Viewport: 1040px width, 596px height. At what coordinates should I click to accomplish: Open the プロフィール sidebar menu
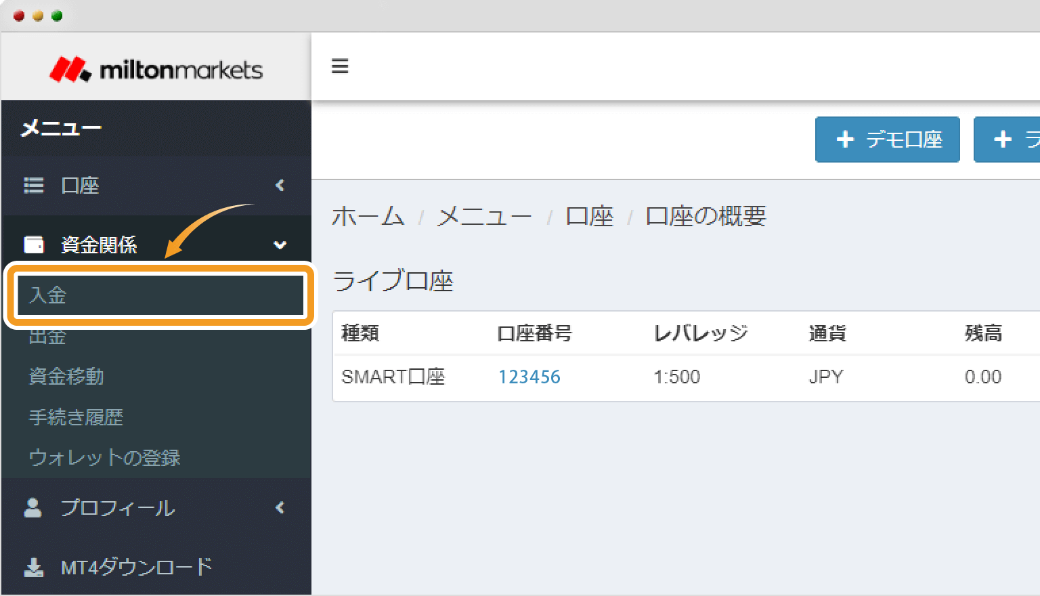click(x=156, y=508)
